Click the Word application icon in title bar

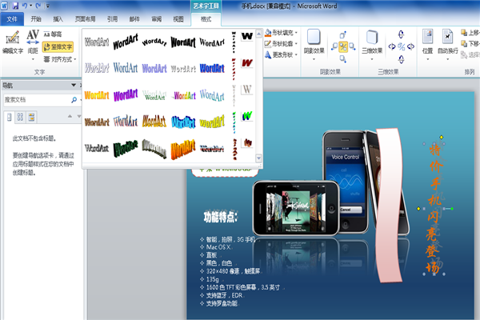pos(4,6)
